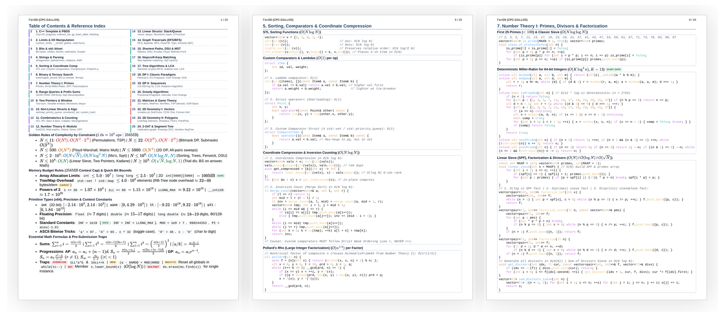This screenshot has height=315, width=725.
Task: Click the 'Memory Budget Rules' subheading
Action: click(x=46, y=171)
